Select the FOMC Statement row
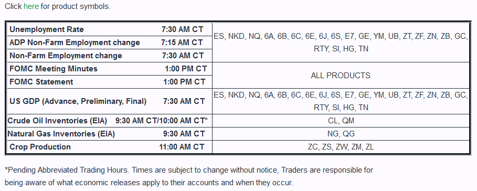 (110, 82)
